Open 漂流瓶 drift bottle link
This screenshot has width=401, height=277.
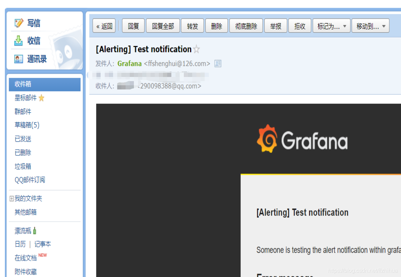click(x=23, y=231)
